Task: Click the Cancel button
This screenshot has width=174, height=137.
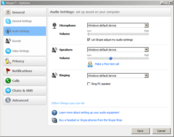Action: tap(161, 131)
